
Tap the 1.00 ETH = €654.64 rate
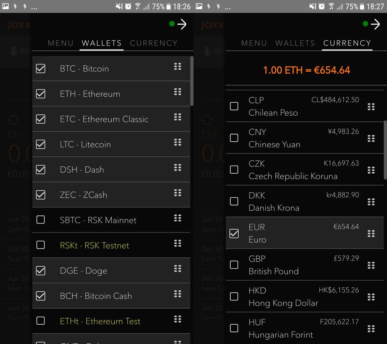point(306,70)
